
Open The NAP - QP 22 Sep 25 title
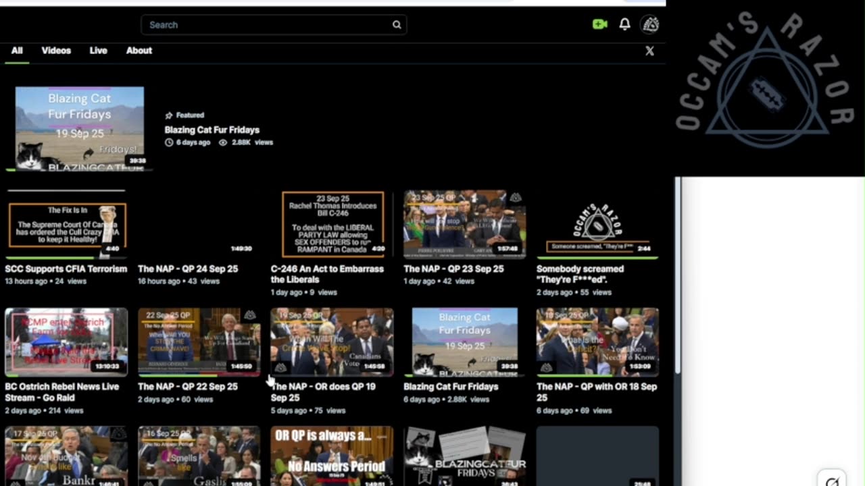pyautogui.click(x=188, y=387)
